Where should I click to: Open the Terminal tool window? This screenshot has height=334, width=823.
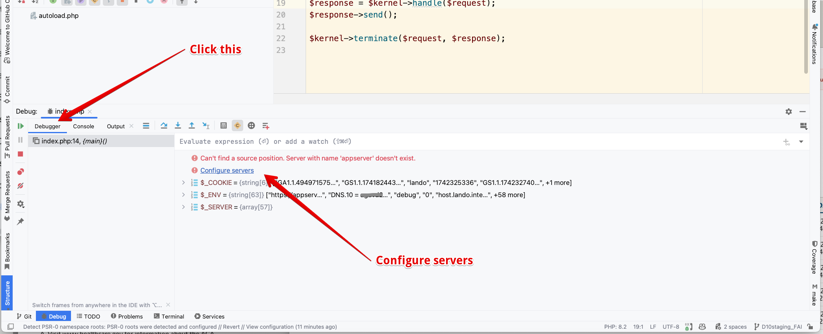tap(169, 316)
